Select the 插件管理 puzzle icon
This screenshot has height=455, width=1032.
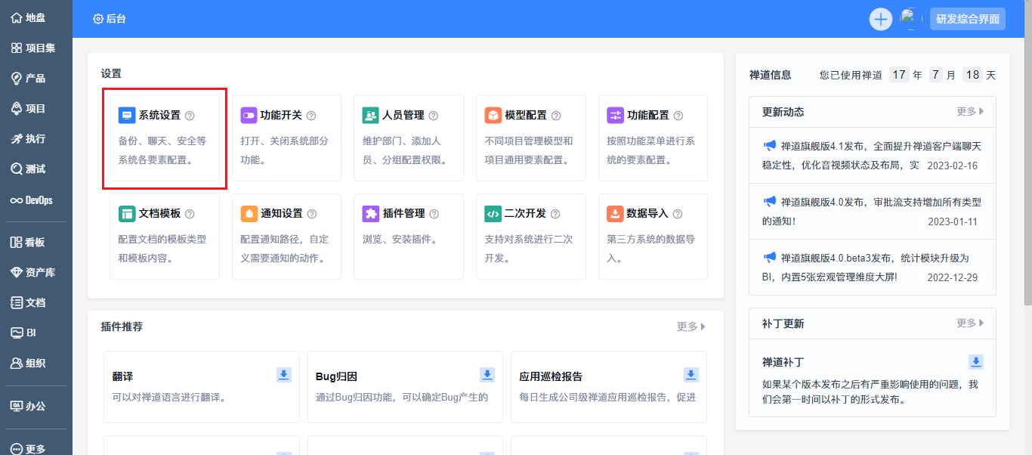click(x=371, y=214)
